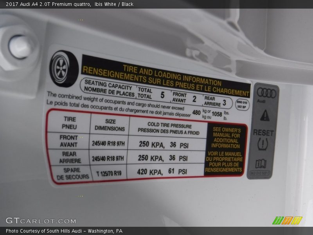The height and width of the screenshot is (235, 313).
Task: Click the oval part number 8W0 010 502 BP
Action: 242,105
